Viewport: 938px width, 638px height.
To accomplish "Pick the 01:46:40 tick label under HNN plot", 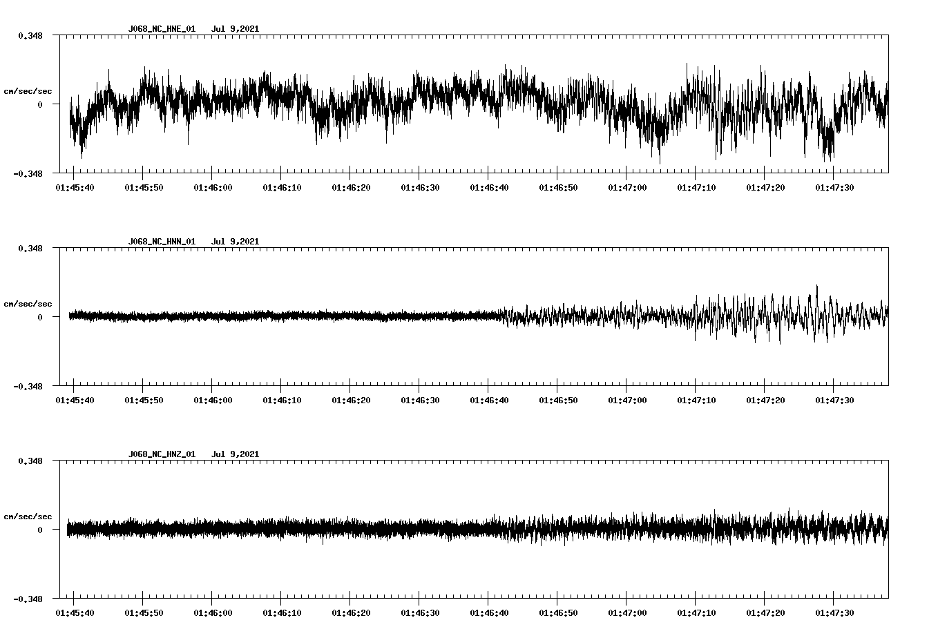I will 489,400.
